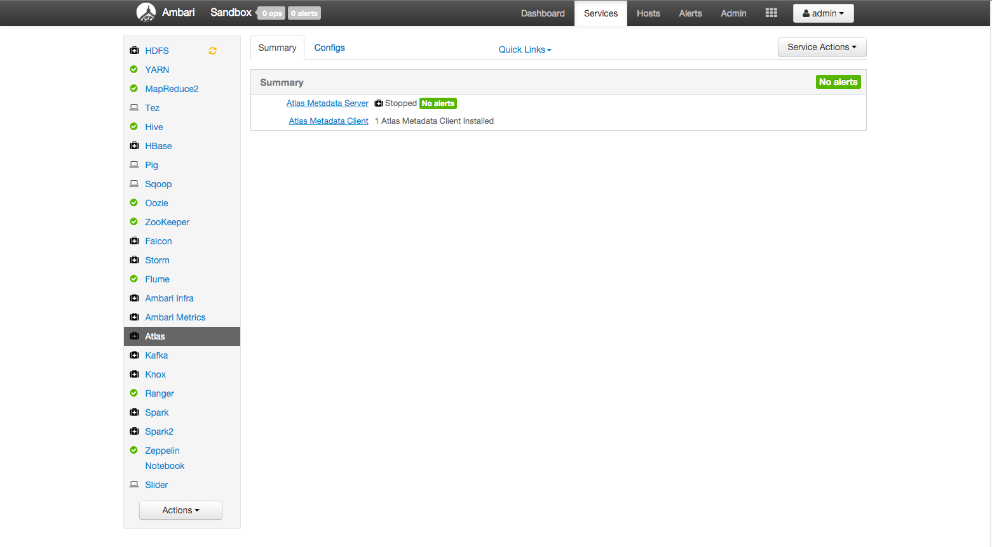
Task: Click the 0 ops badge
Action: tap(271, 13)
